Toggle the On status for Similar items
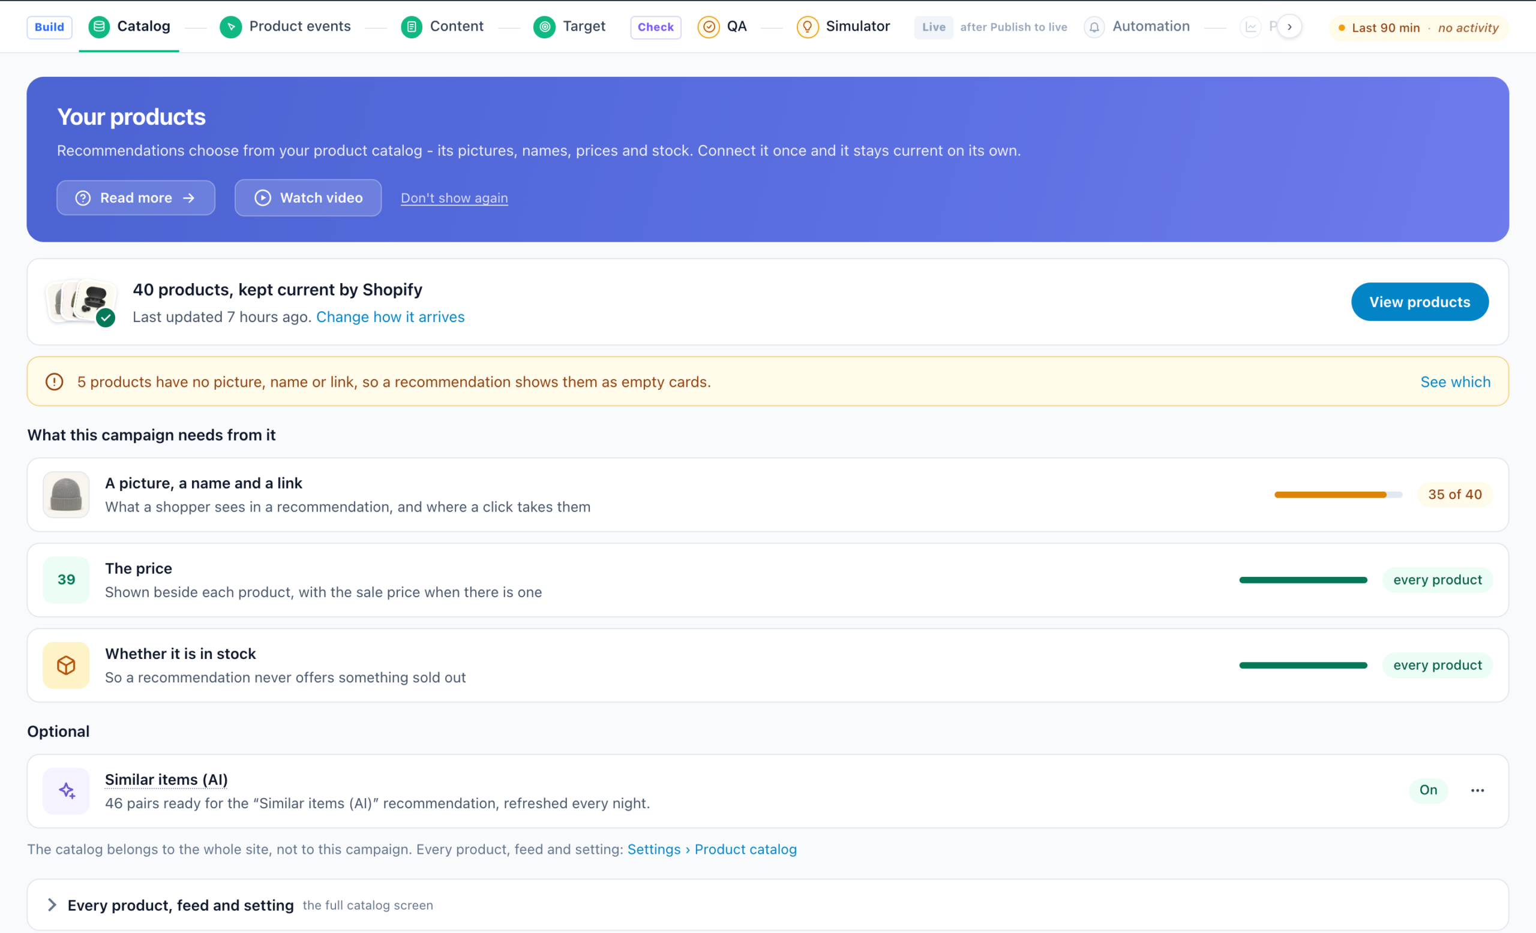The image size is (1536, 933). 1428,790
